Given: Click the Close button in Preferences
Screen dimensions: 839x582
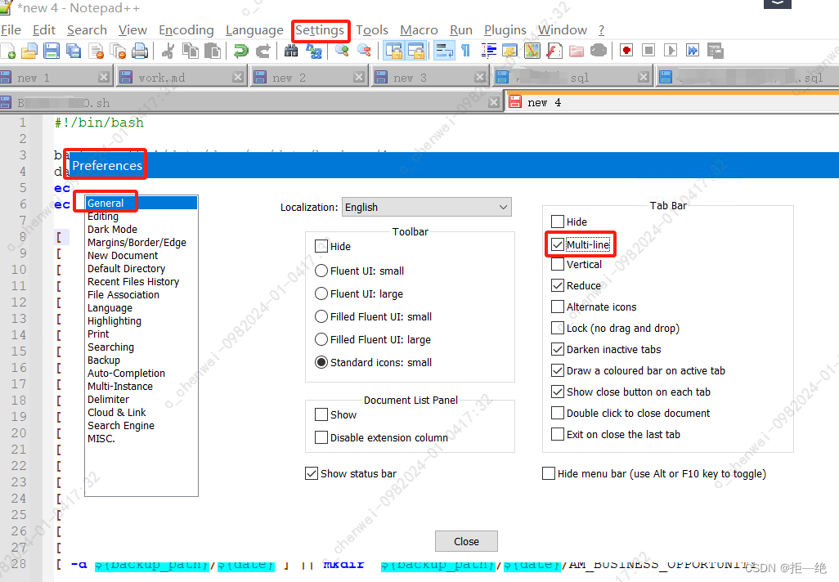Looking at the screenshot, I should tap(466, 541).
